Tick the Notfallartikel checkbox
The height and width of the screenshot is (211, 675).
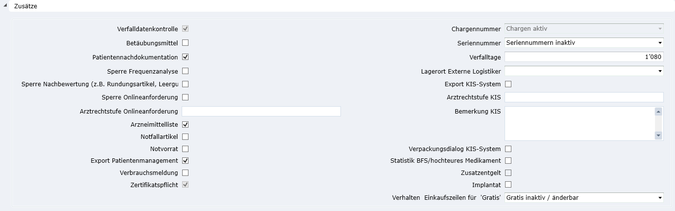tap(186, 137)
